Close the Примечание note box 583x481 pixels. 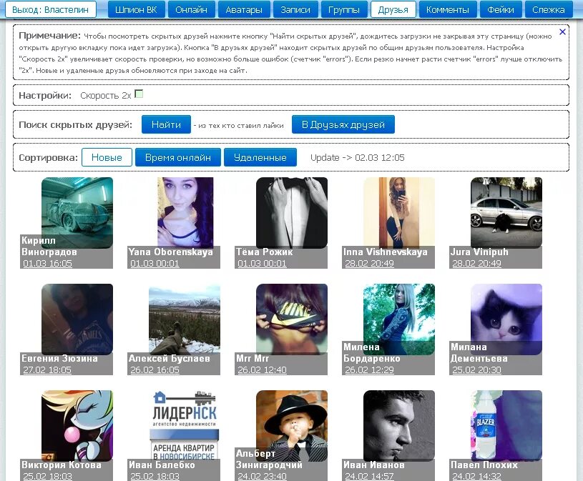click(562, 32)
